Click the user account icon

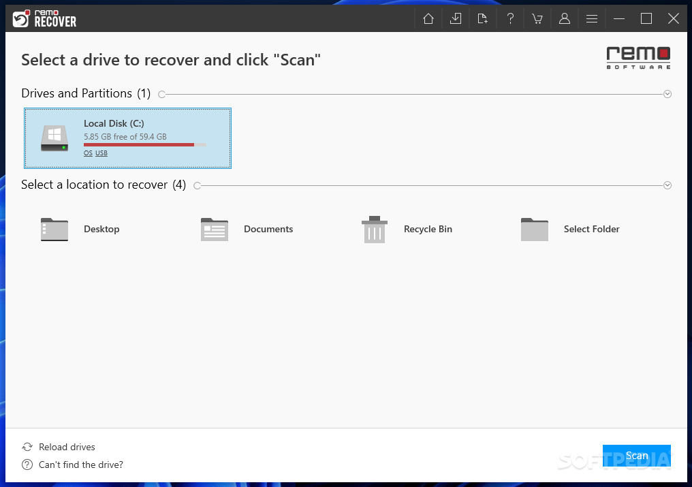564,18
